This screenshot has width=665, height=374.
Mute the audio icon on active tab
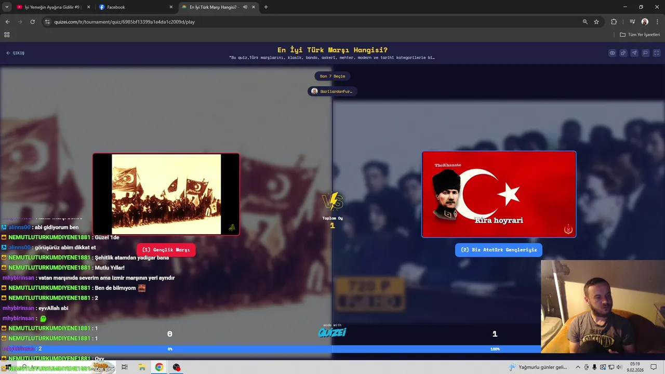245,7
